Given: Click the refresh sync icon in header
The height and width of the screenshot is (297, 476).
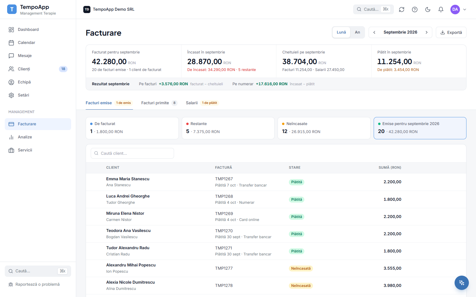Looking at the screenshot, I should [402, 10].
